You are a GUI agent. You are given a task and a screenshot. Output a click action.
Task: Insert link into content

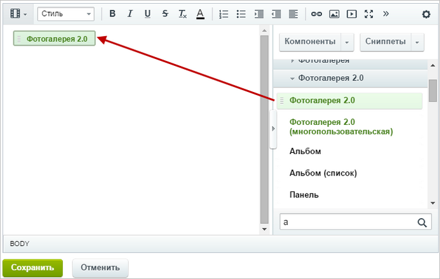point(316,14)
